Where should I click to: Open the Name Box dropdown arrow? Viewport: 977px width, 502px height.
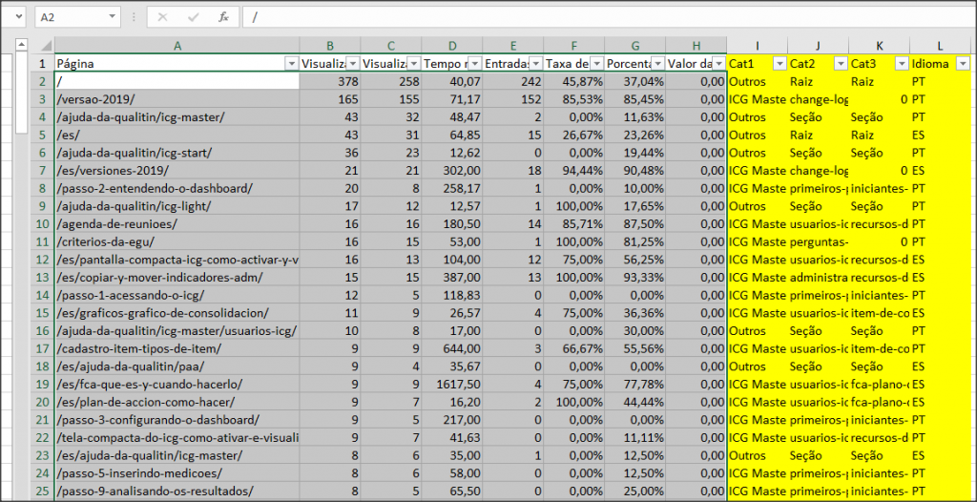point(113,17)
